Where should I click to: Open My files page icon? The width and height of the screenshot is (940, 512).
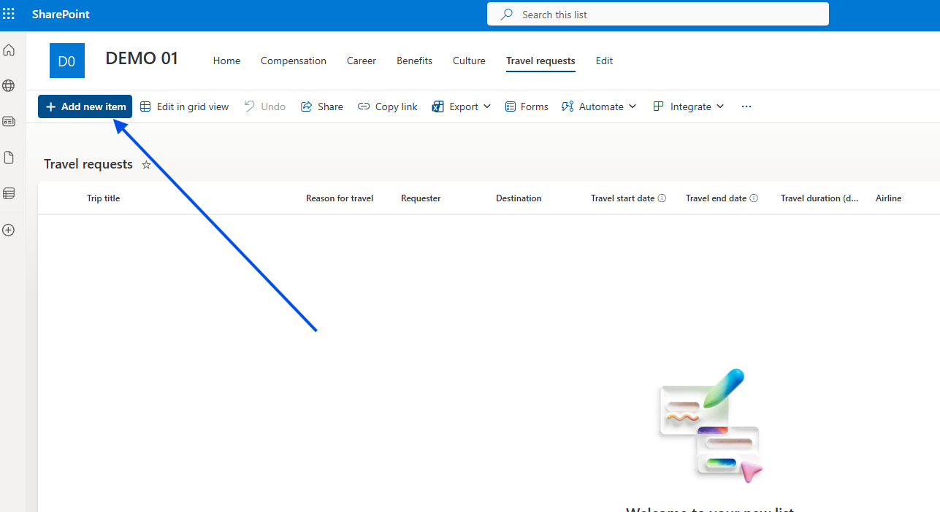coord(9,158)
